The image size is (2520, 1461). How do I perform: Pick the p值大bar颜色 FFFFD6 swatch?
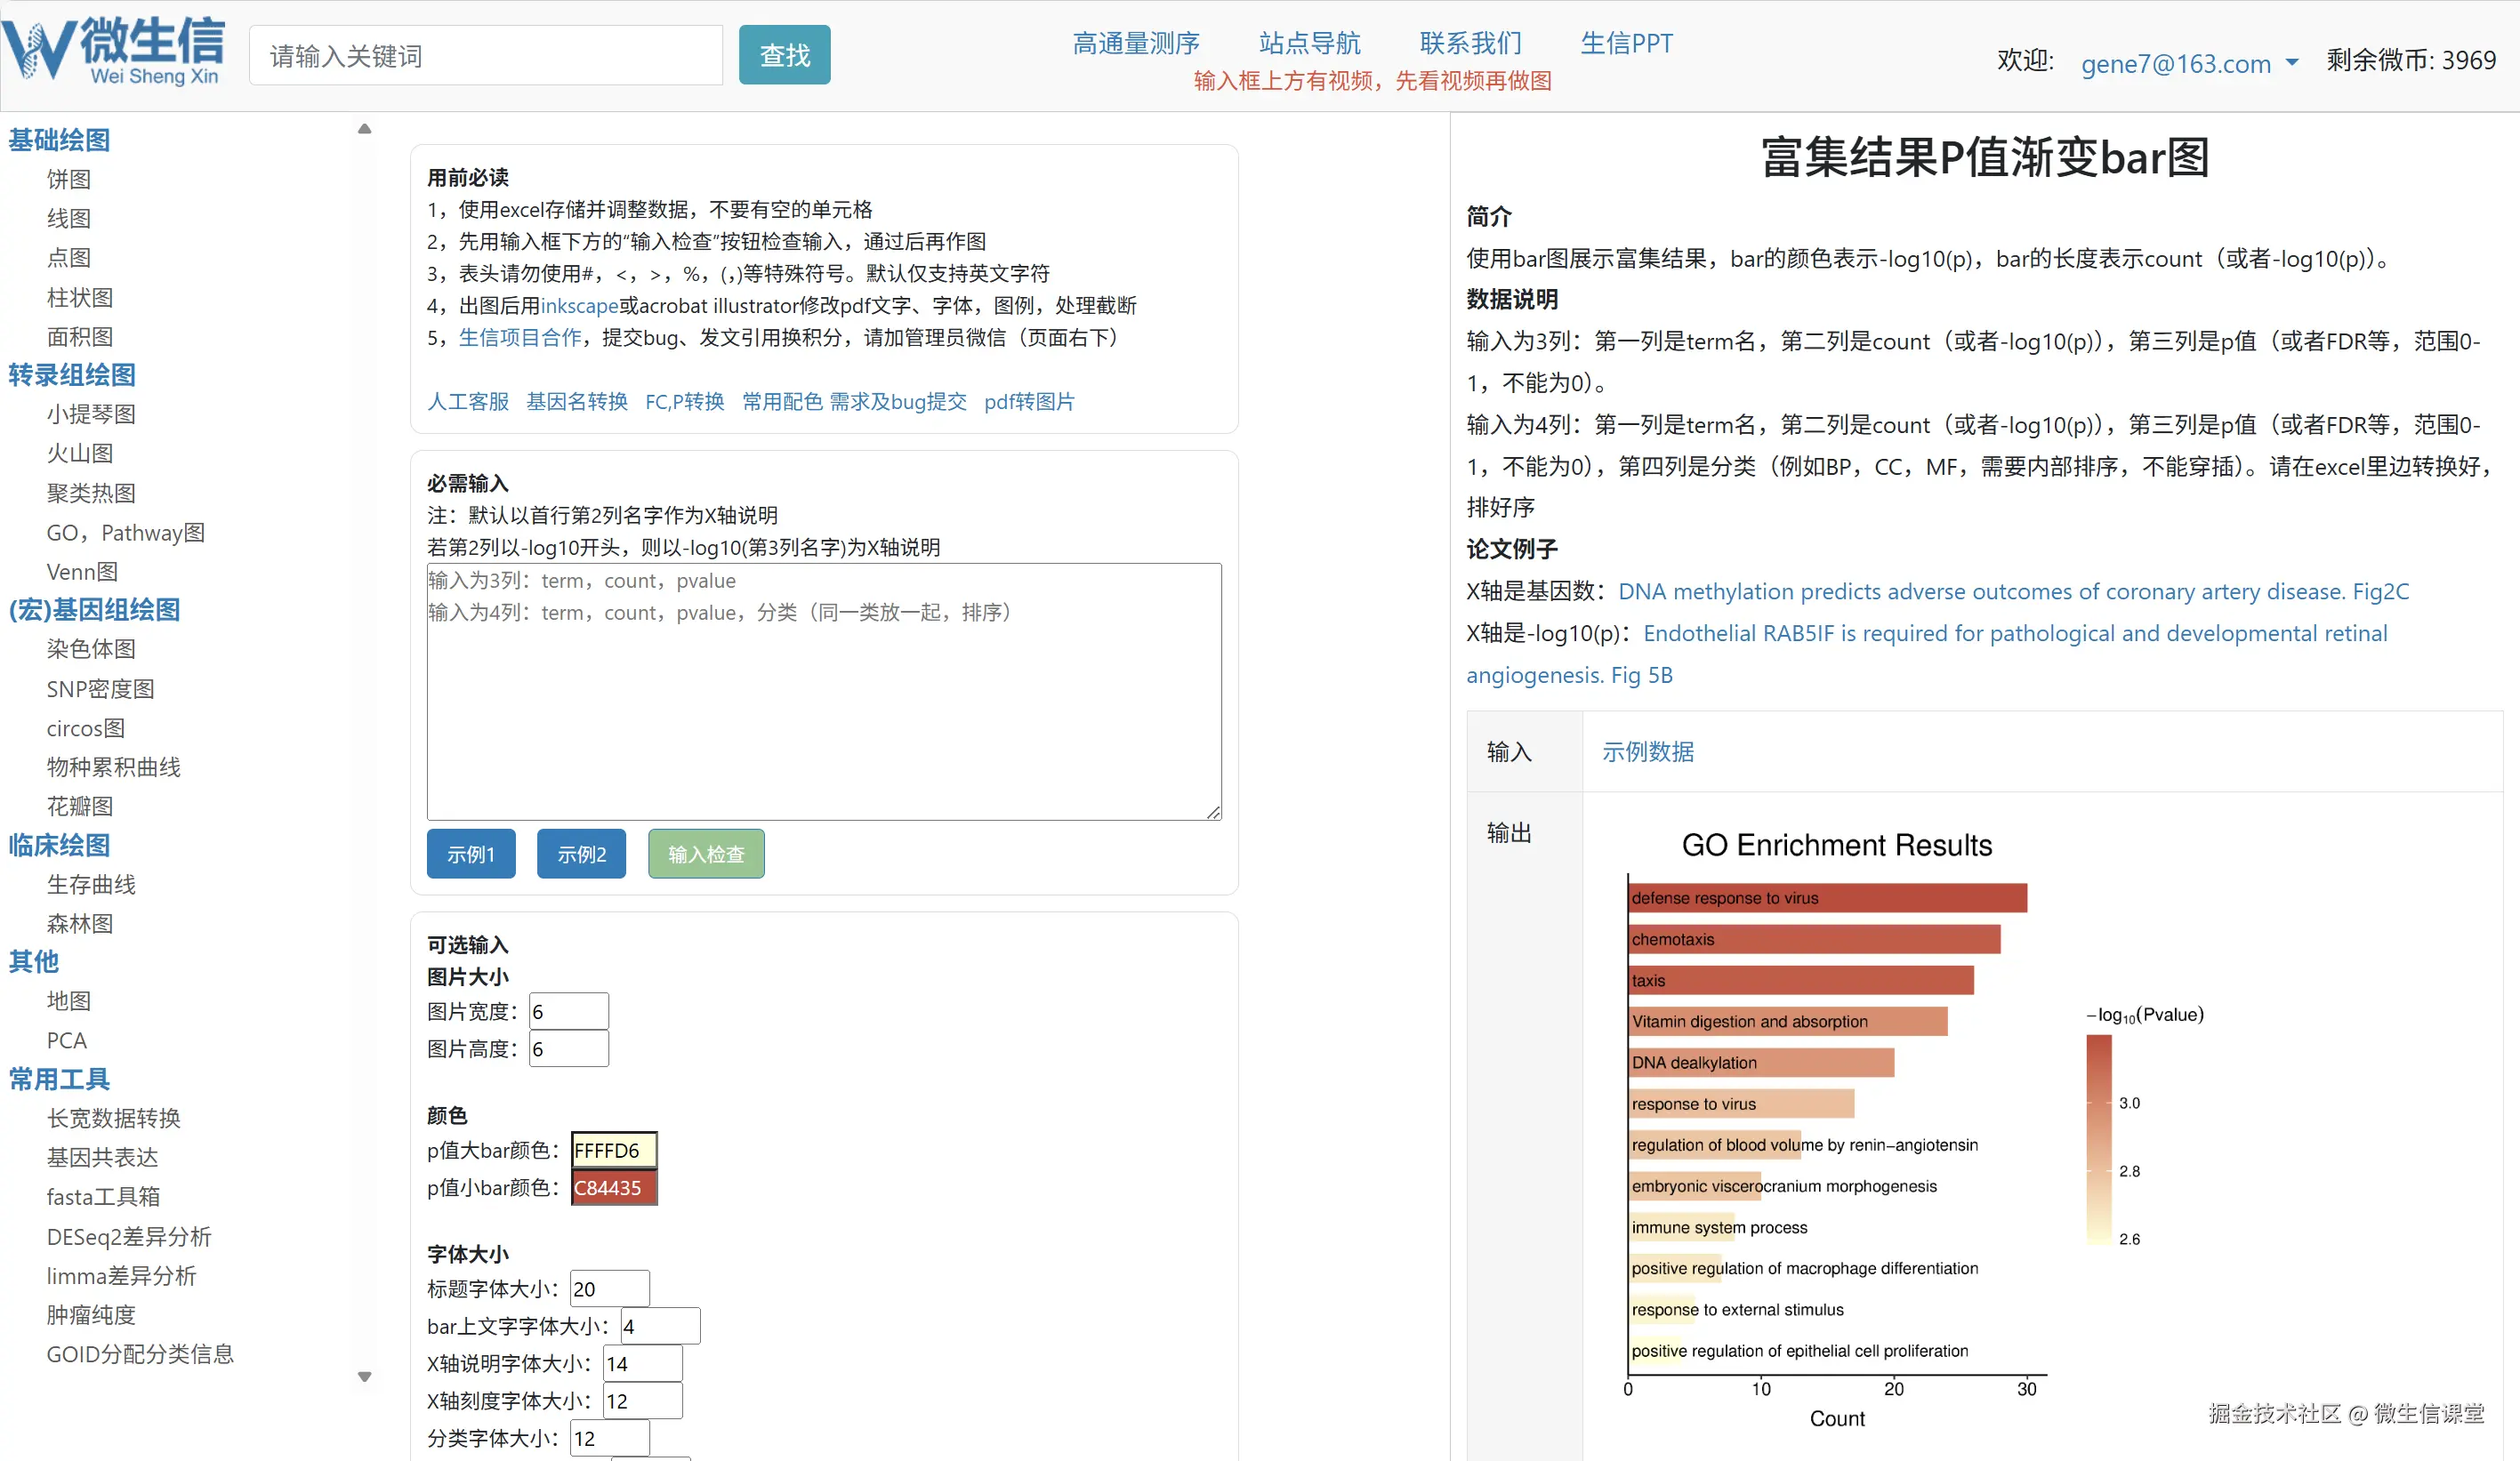pos(613,1150)
